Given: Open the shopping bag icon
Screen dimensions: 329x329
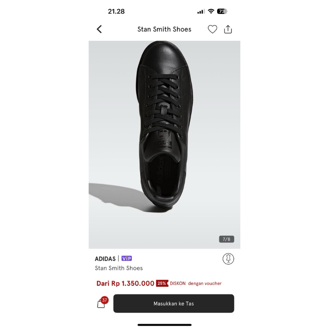Looking at the screenshot, I should click(101, 304).
